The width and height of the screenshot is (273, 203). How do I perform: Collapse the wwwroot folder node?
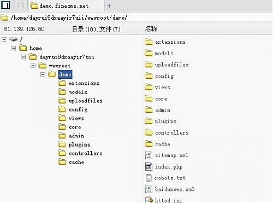click(x=33, y=66)
